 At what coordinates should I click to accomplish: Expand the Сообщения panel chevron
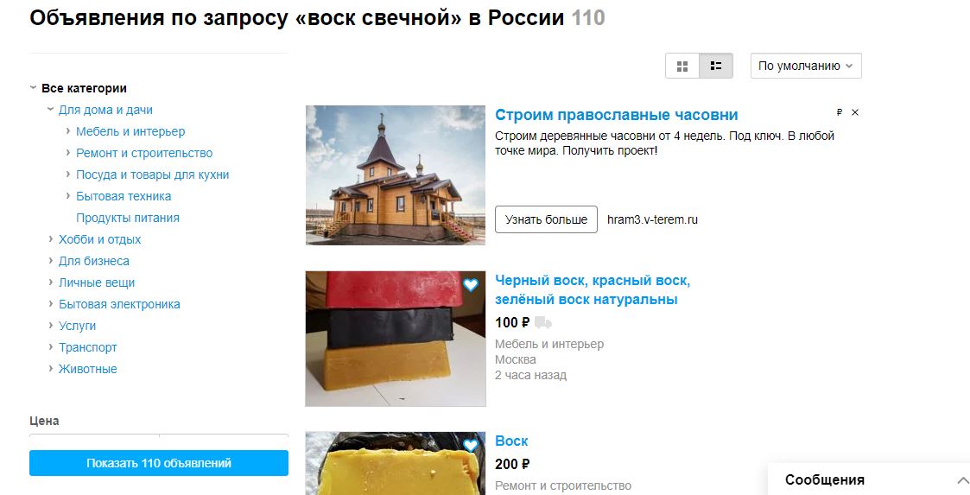962,480
